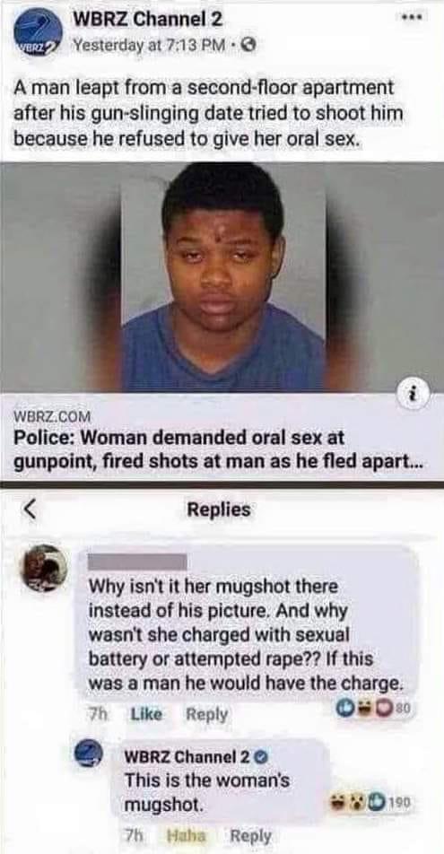
Task: Open the mugshot article image
Action: [x=222, y=276]
